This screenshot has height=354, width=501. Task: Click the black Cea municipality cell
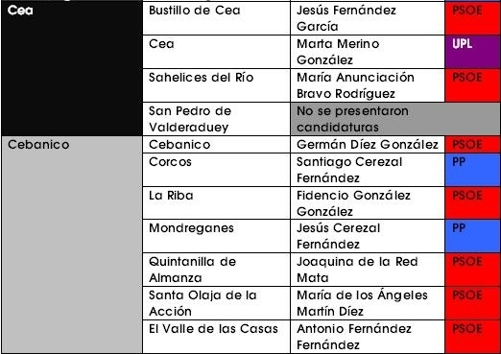coord(72,68)
